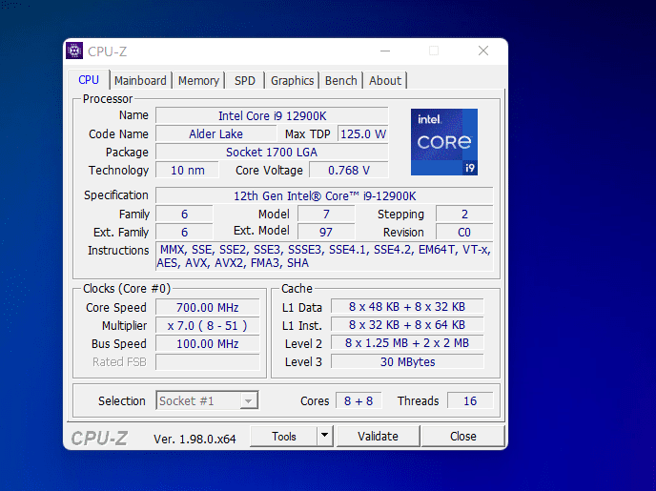The image size is (656, 491).
Task: Click the Model value 7
Action: click(326, 215)
